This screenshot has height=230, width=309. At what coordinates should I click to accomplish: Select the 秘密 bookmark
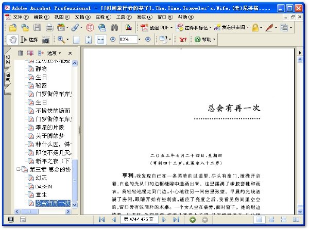pos(41,85)
